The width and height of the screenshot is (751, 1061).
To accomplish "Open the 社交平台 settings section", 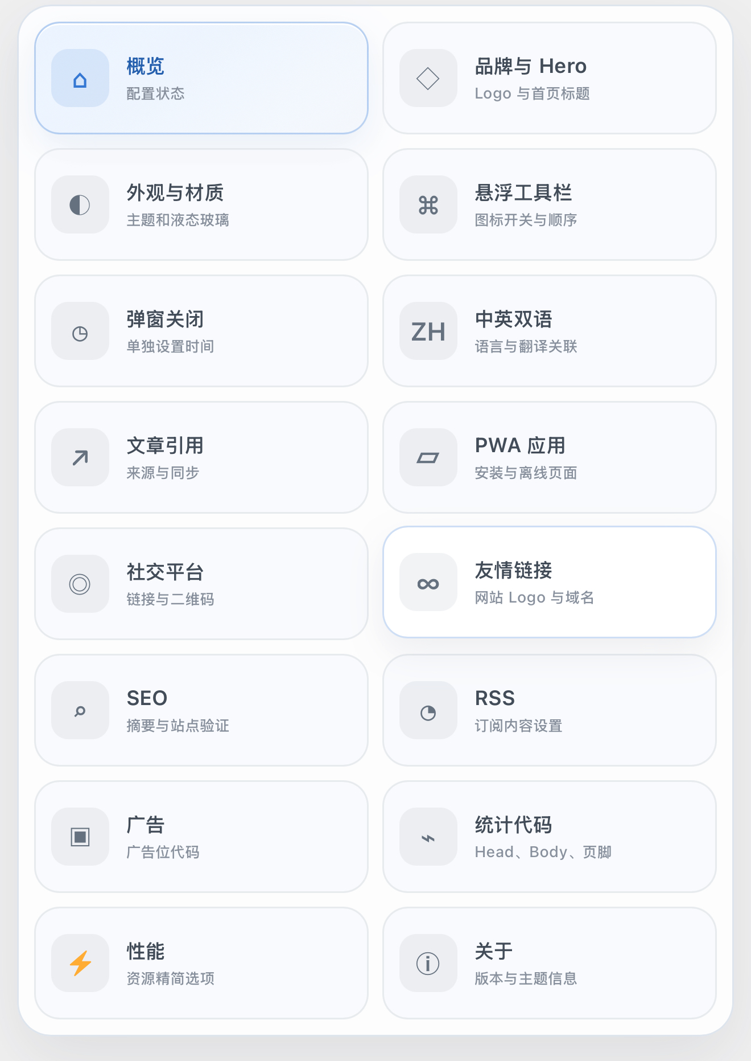I will tap(201, 584).
